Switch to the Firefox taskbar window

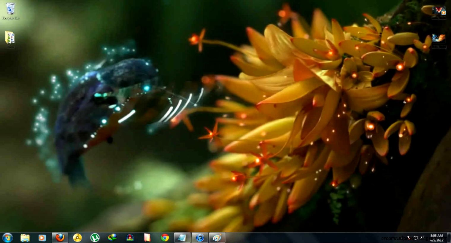(x=60, y=238)
